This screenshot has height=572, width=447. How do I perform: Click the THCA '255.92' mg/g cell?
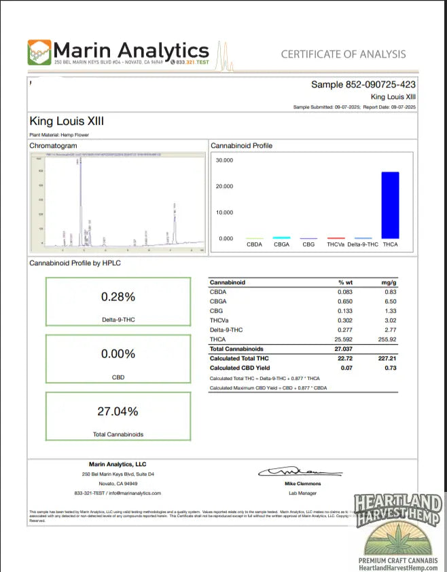[x=387, y=339]
